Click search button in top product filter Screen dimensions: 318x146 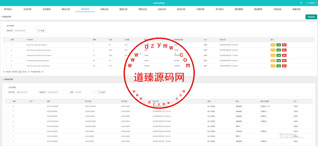coord(41,31)
